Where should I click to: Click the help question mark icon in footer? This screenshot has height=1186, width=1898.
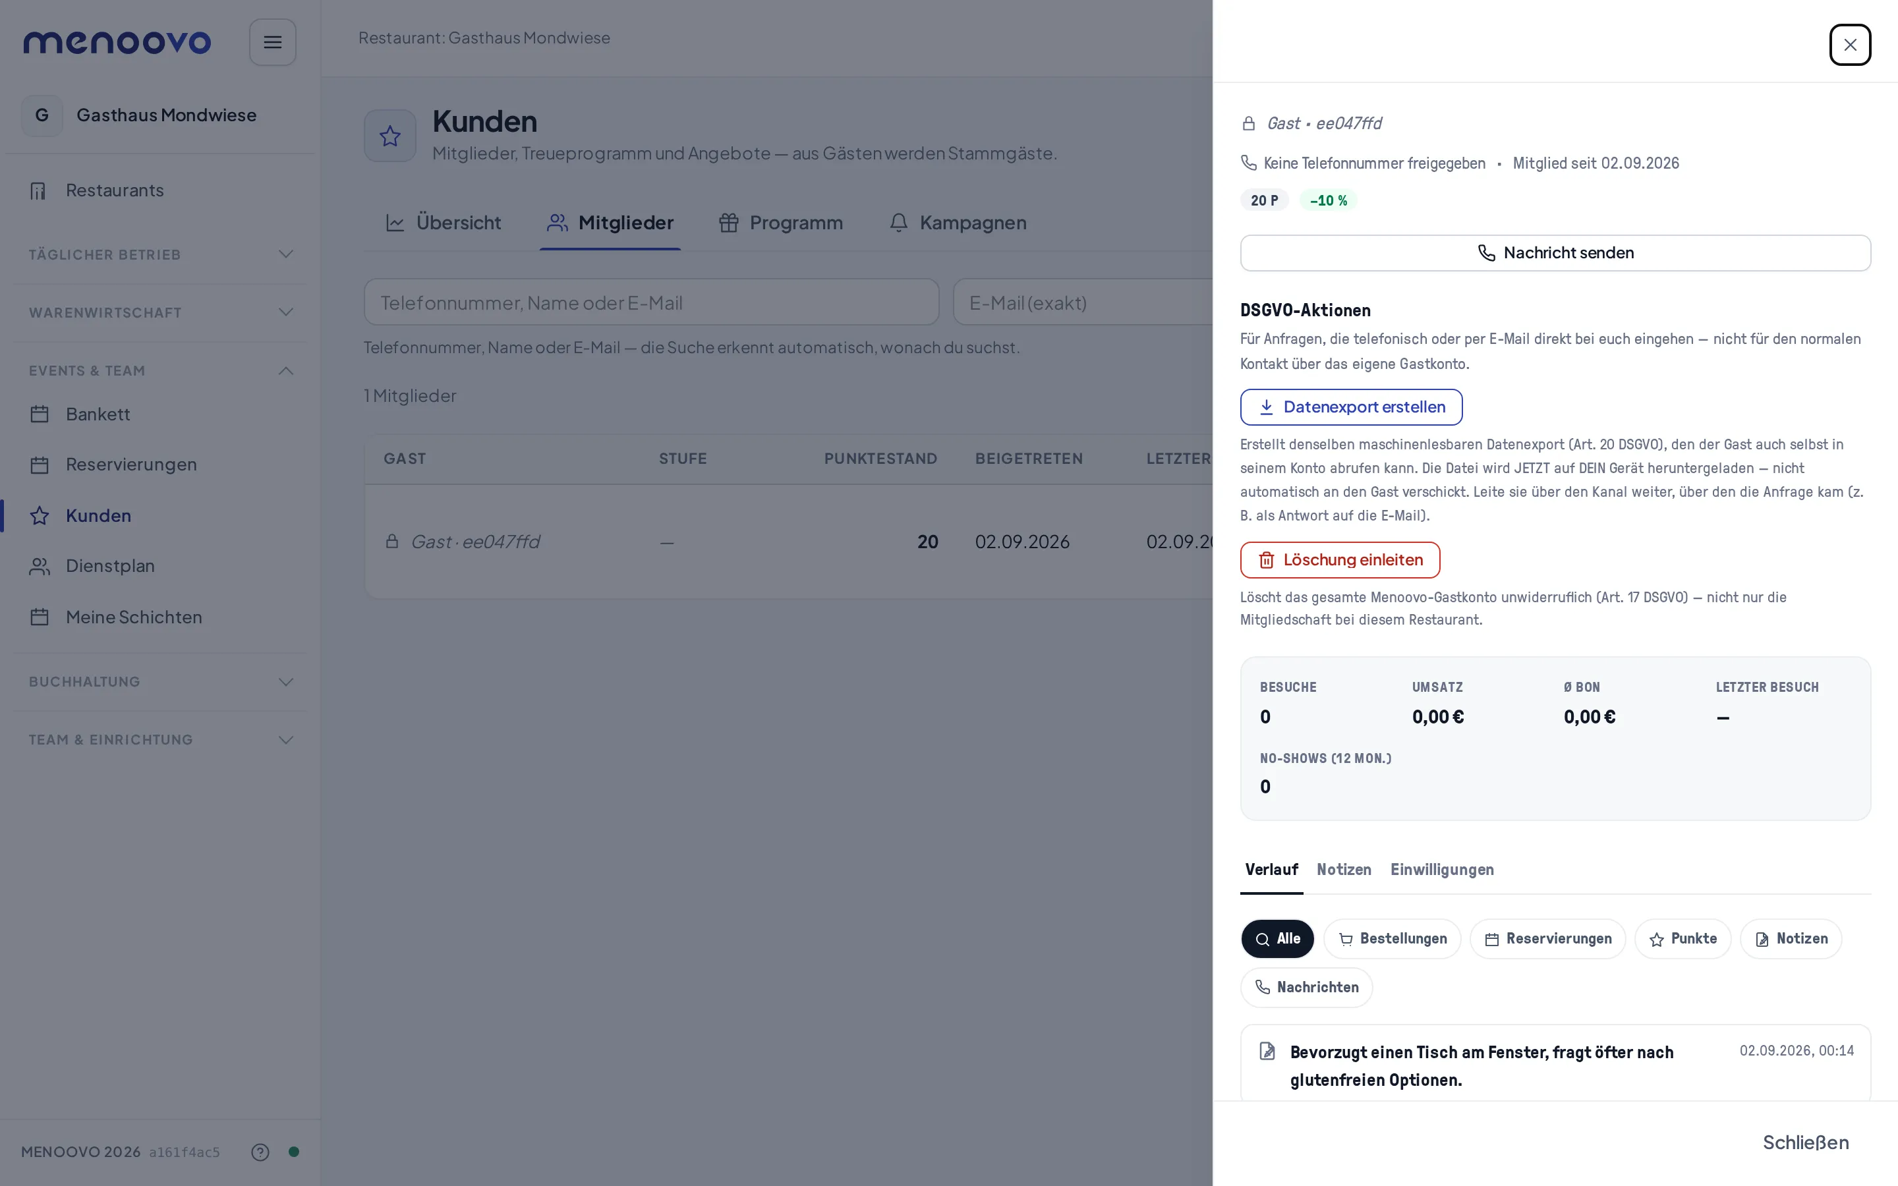coord(260,1152)
